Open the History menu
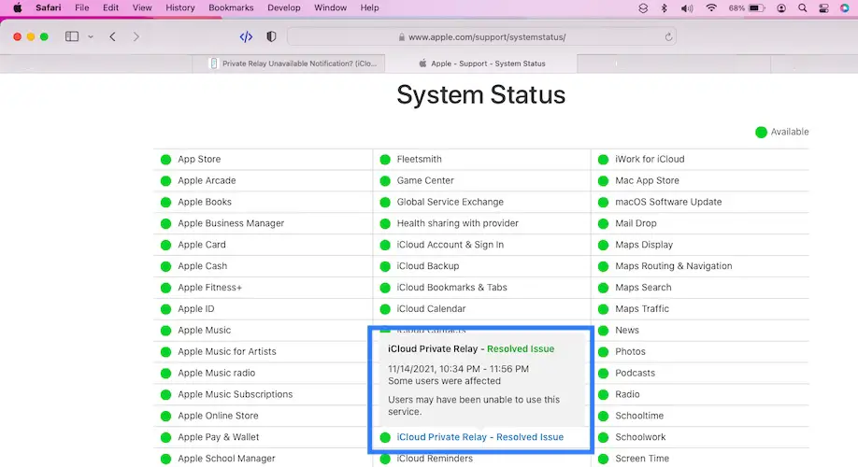This screenshot has width=858, height=467. [180, 7]
